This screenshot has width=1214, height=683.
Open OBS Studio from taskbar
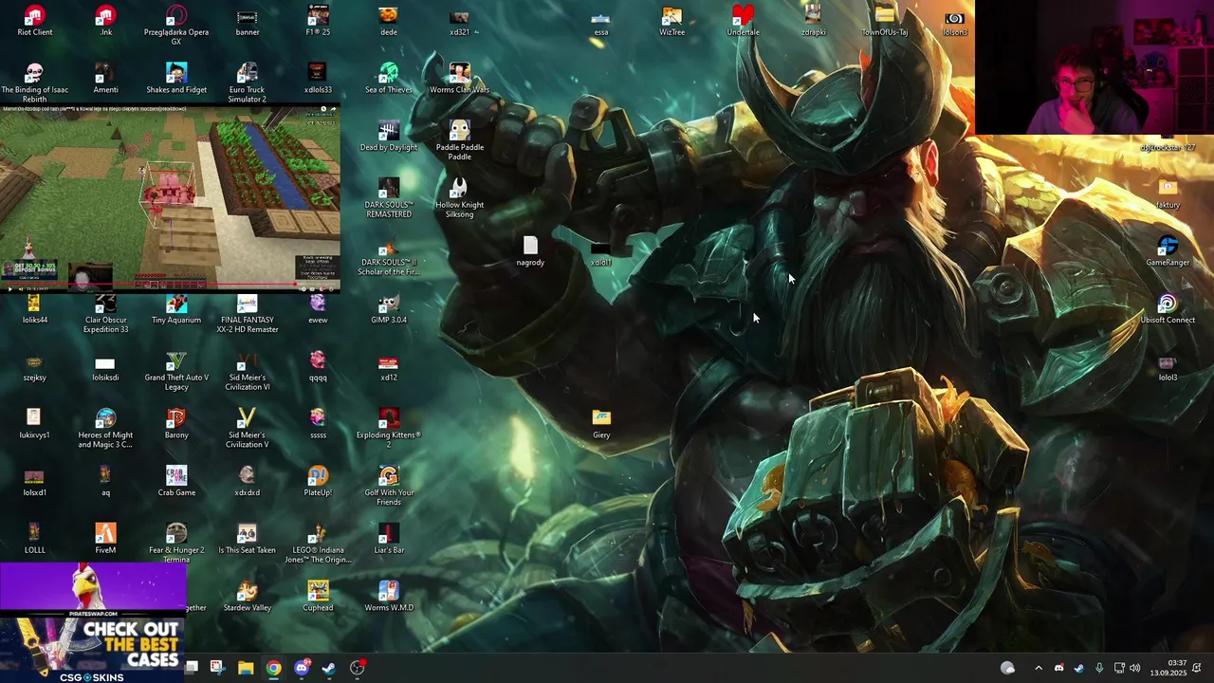(358, 668)
